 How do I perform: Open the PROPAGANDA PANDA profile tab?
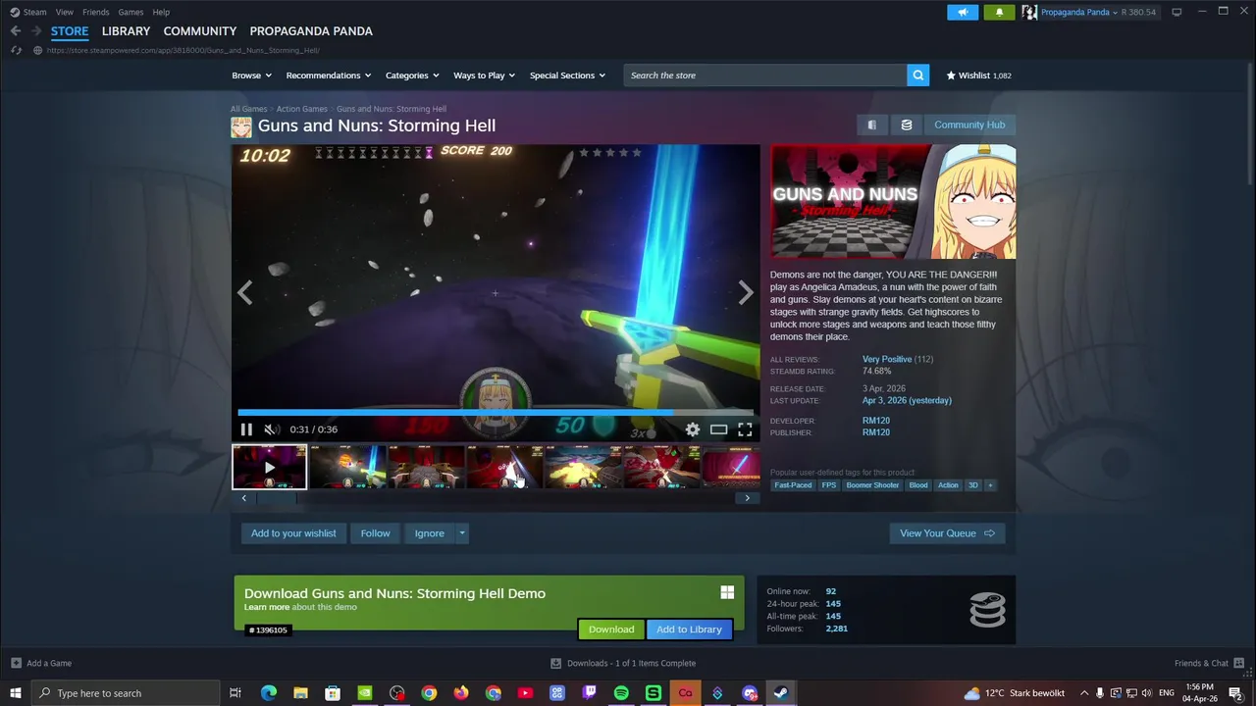pos(311,31)
